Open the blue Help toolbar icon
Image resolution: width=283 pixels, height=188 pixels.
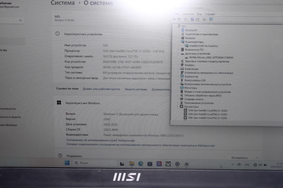coord(192,19)
